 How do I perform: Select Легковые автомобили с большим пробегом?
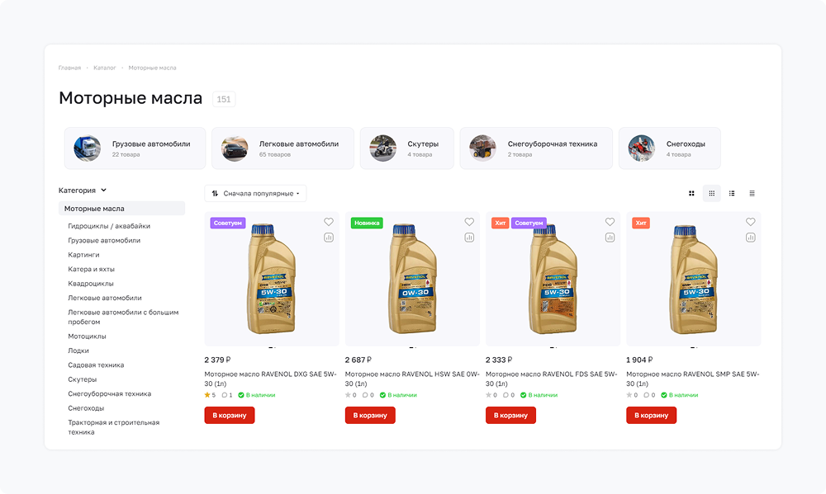123,318
